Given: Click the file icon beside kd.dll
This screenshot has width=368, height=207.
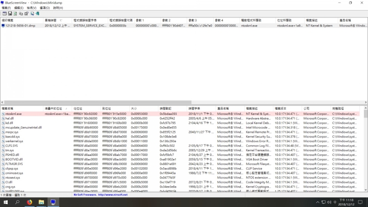Looking at the screenshot, I should [3, 123].
